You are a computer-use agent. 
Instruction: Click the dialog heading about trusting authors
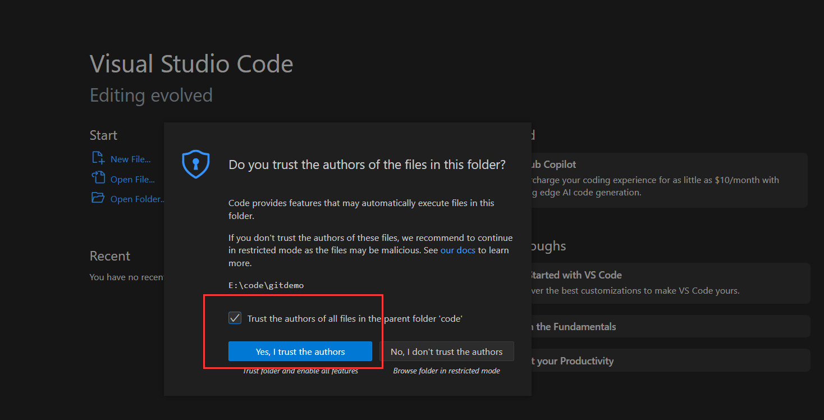pos(367,165)
